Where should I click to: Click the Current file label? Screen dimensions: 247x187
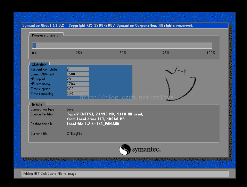tap(39, 134)
